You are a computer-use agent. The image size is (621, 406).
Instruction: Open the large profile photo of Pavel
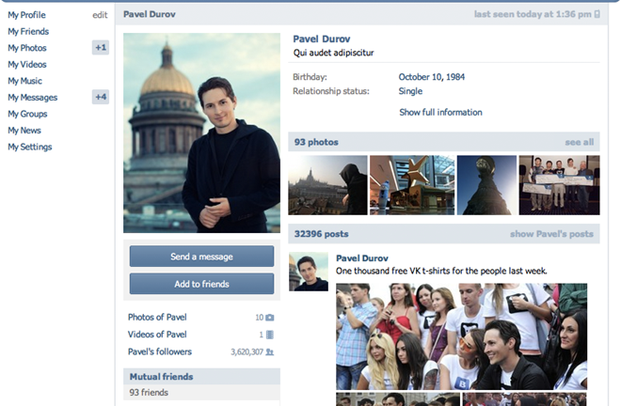[x=201, y=133]
